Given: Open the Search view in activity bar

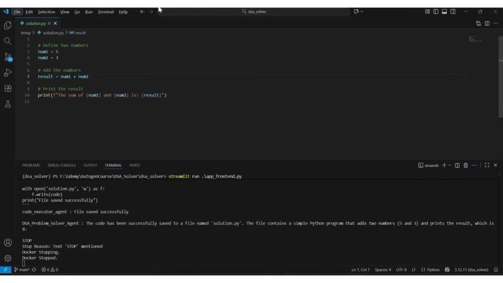Looking at the screenshot, I should [x=8, y=41].
